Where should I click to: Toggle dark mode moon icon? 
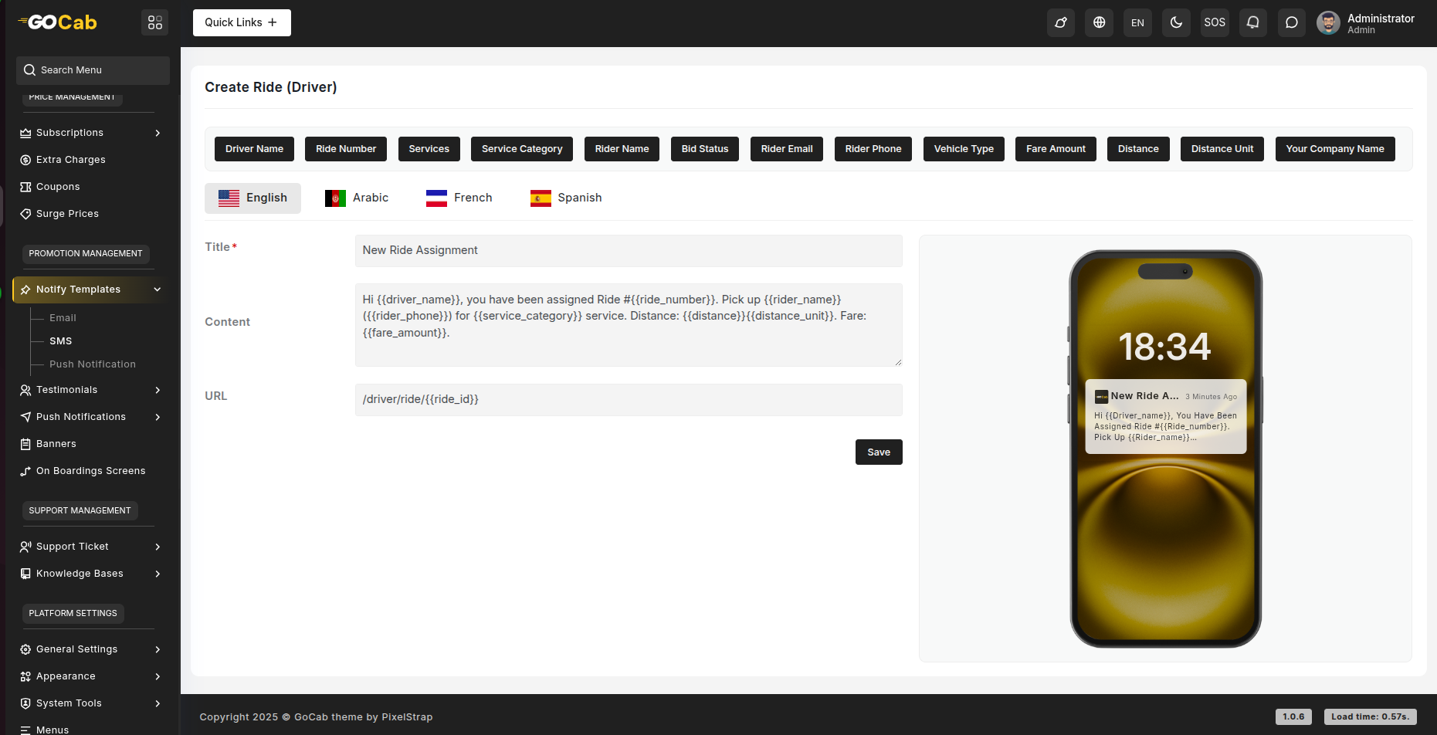[1176, 22]
